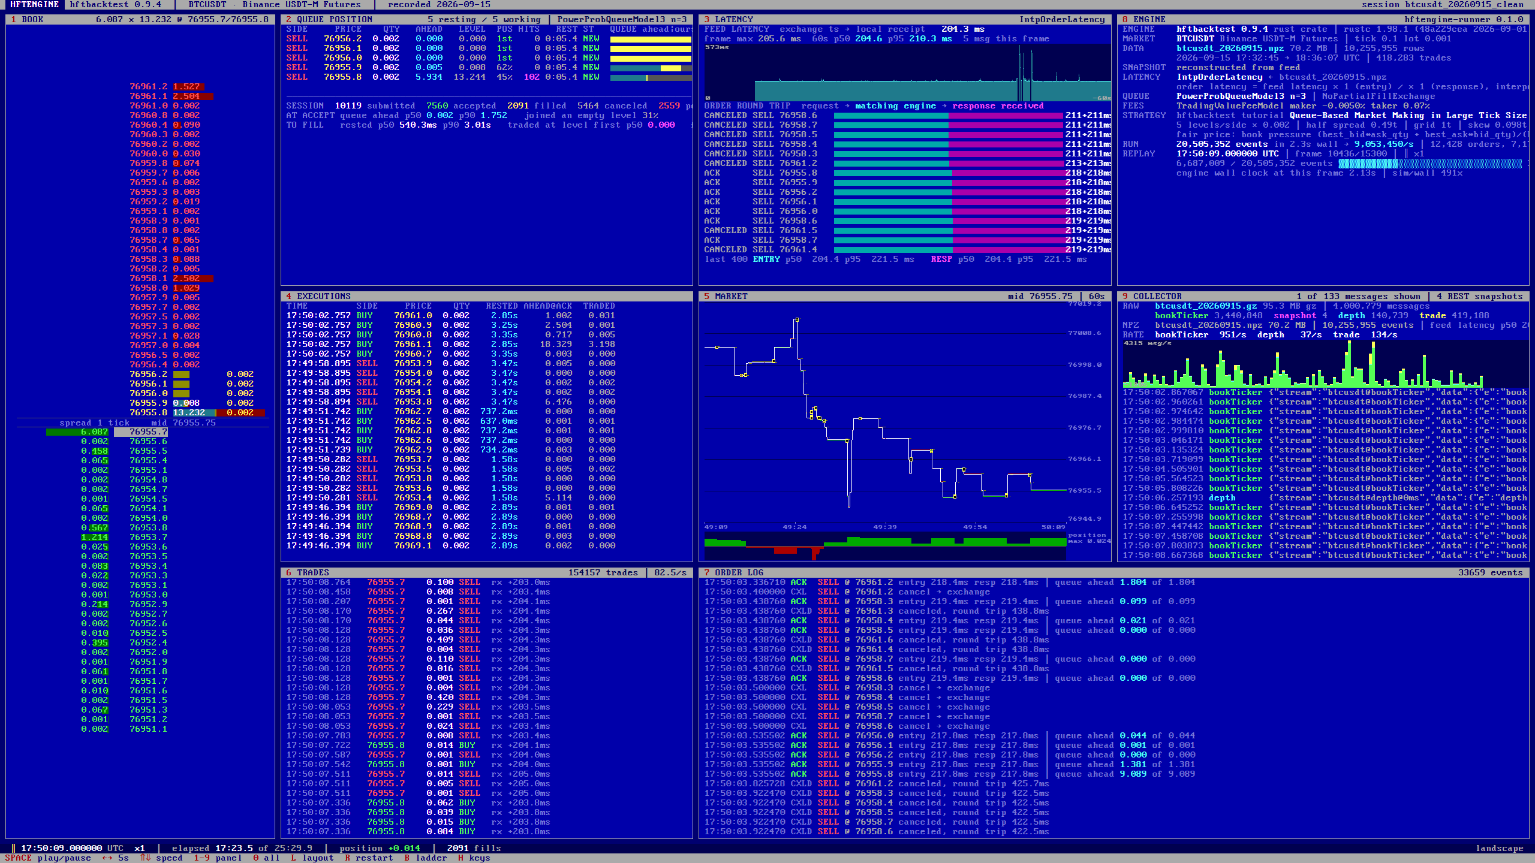This screenshot has height=863, width=1535.
Task: Click the up-down arrows speed hint
Action: [161, 858]
